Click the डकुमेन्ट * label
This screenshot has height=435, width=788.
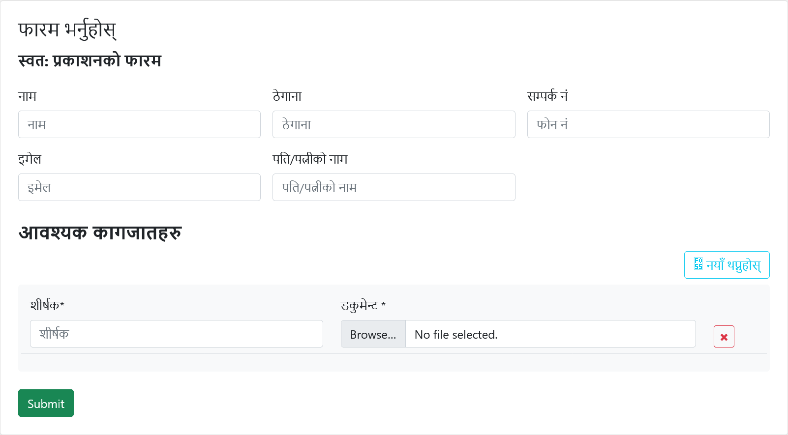[x=363, y=306]
